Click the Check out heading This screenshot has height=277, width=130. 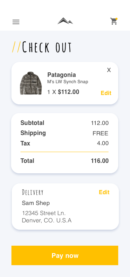click(42, 47)
